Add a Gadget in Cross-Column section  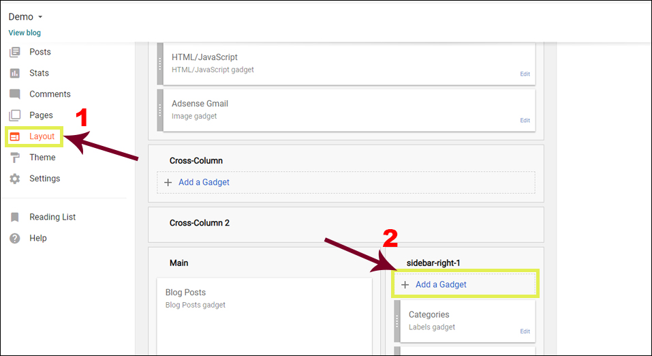tap(204, 182)
